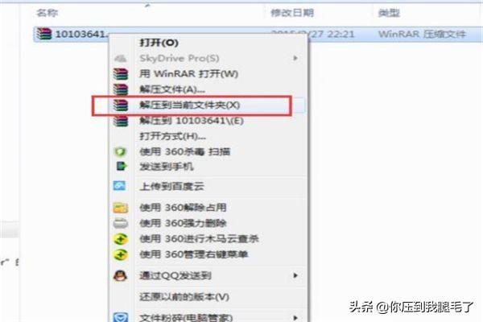Click WinRAR icon beside 解压文件(A)
The height and width of the screenshot is (322, 483).
tap(121, 89)
